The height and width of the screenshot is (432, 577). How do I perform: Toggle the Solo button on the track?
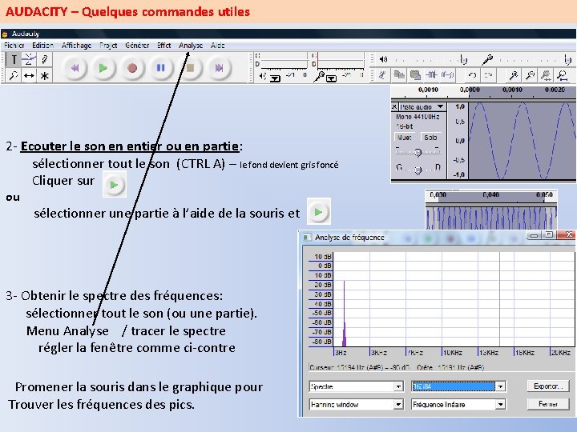click(430, 138)
